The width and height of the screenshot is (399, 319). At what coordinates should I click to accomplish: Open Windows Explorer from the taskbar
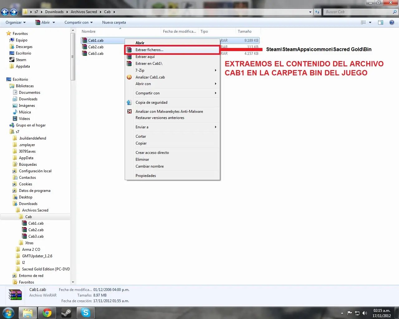(x=28, y=313)
